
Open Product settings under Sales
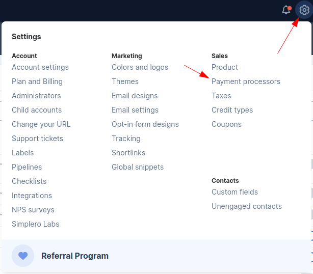tap(225, 67)
